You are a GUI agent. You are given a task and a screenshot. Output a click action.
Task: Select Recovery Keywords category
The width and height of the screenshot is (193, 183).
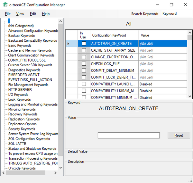click(23, 114)
